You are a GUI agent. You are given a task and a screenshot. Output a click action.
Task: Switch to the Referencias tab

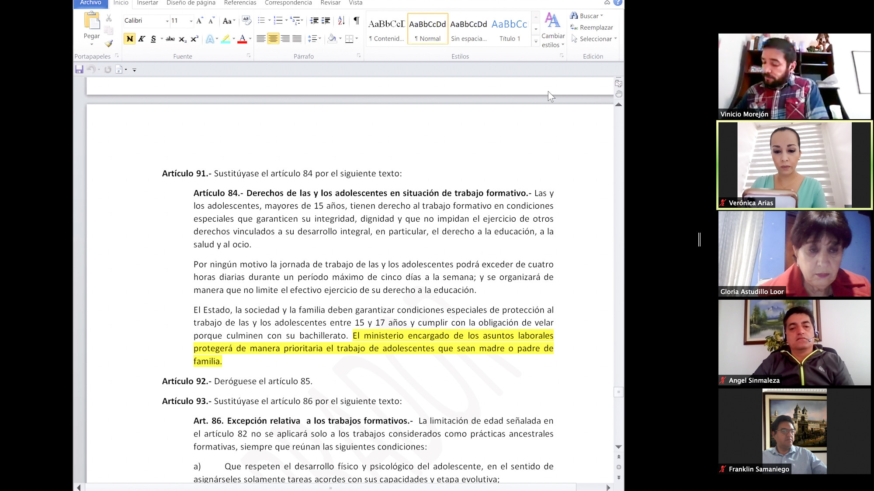tap(240, 3)
